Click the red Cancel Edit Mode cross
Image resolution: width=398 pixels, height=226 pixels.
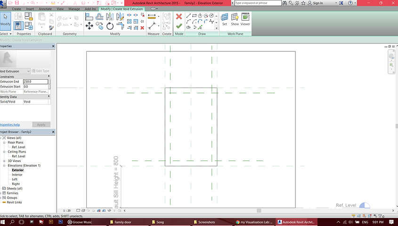pyautogui.click(x=179, y=16)
